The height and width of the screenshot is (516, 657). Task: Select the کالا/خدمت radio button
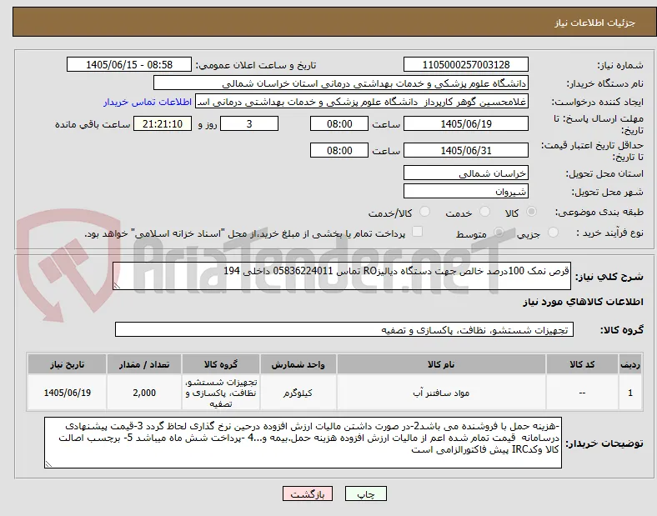[425, 212]
